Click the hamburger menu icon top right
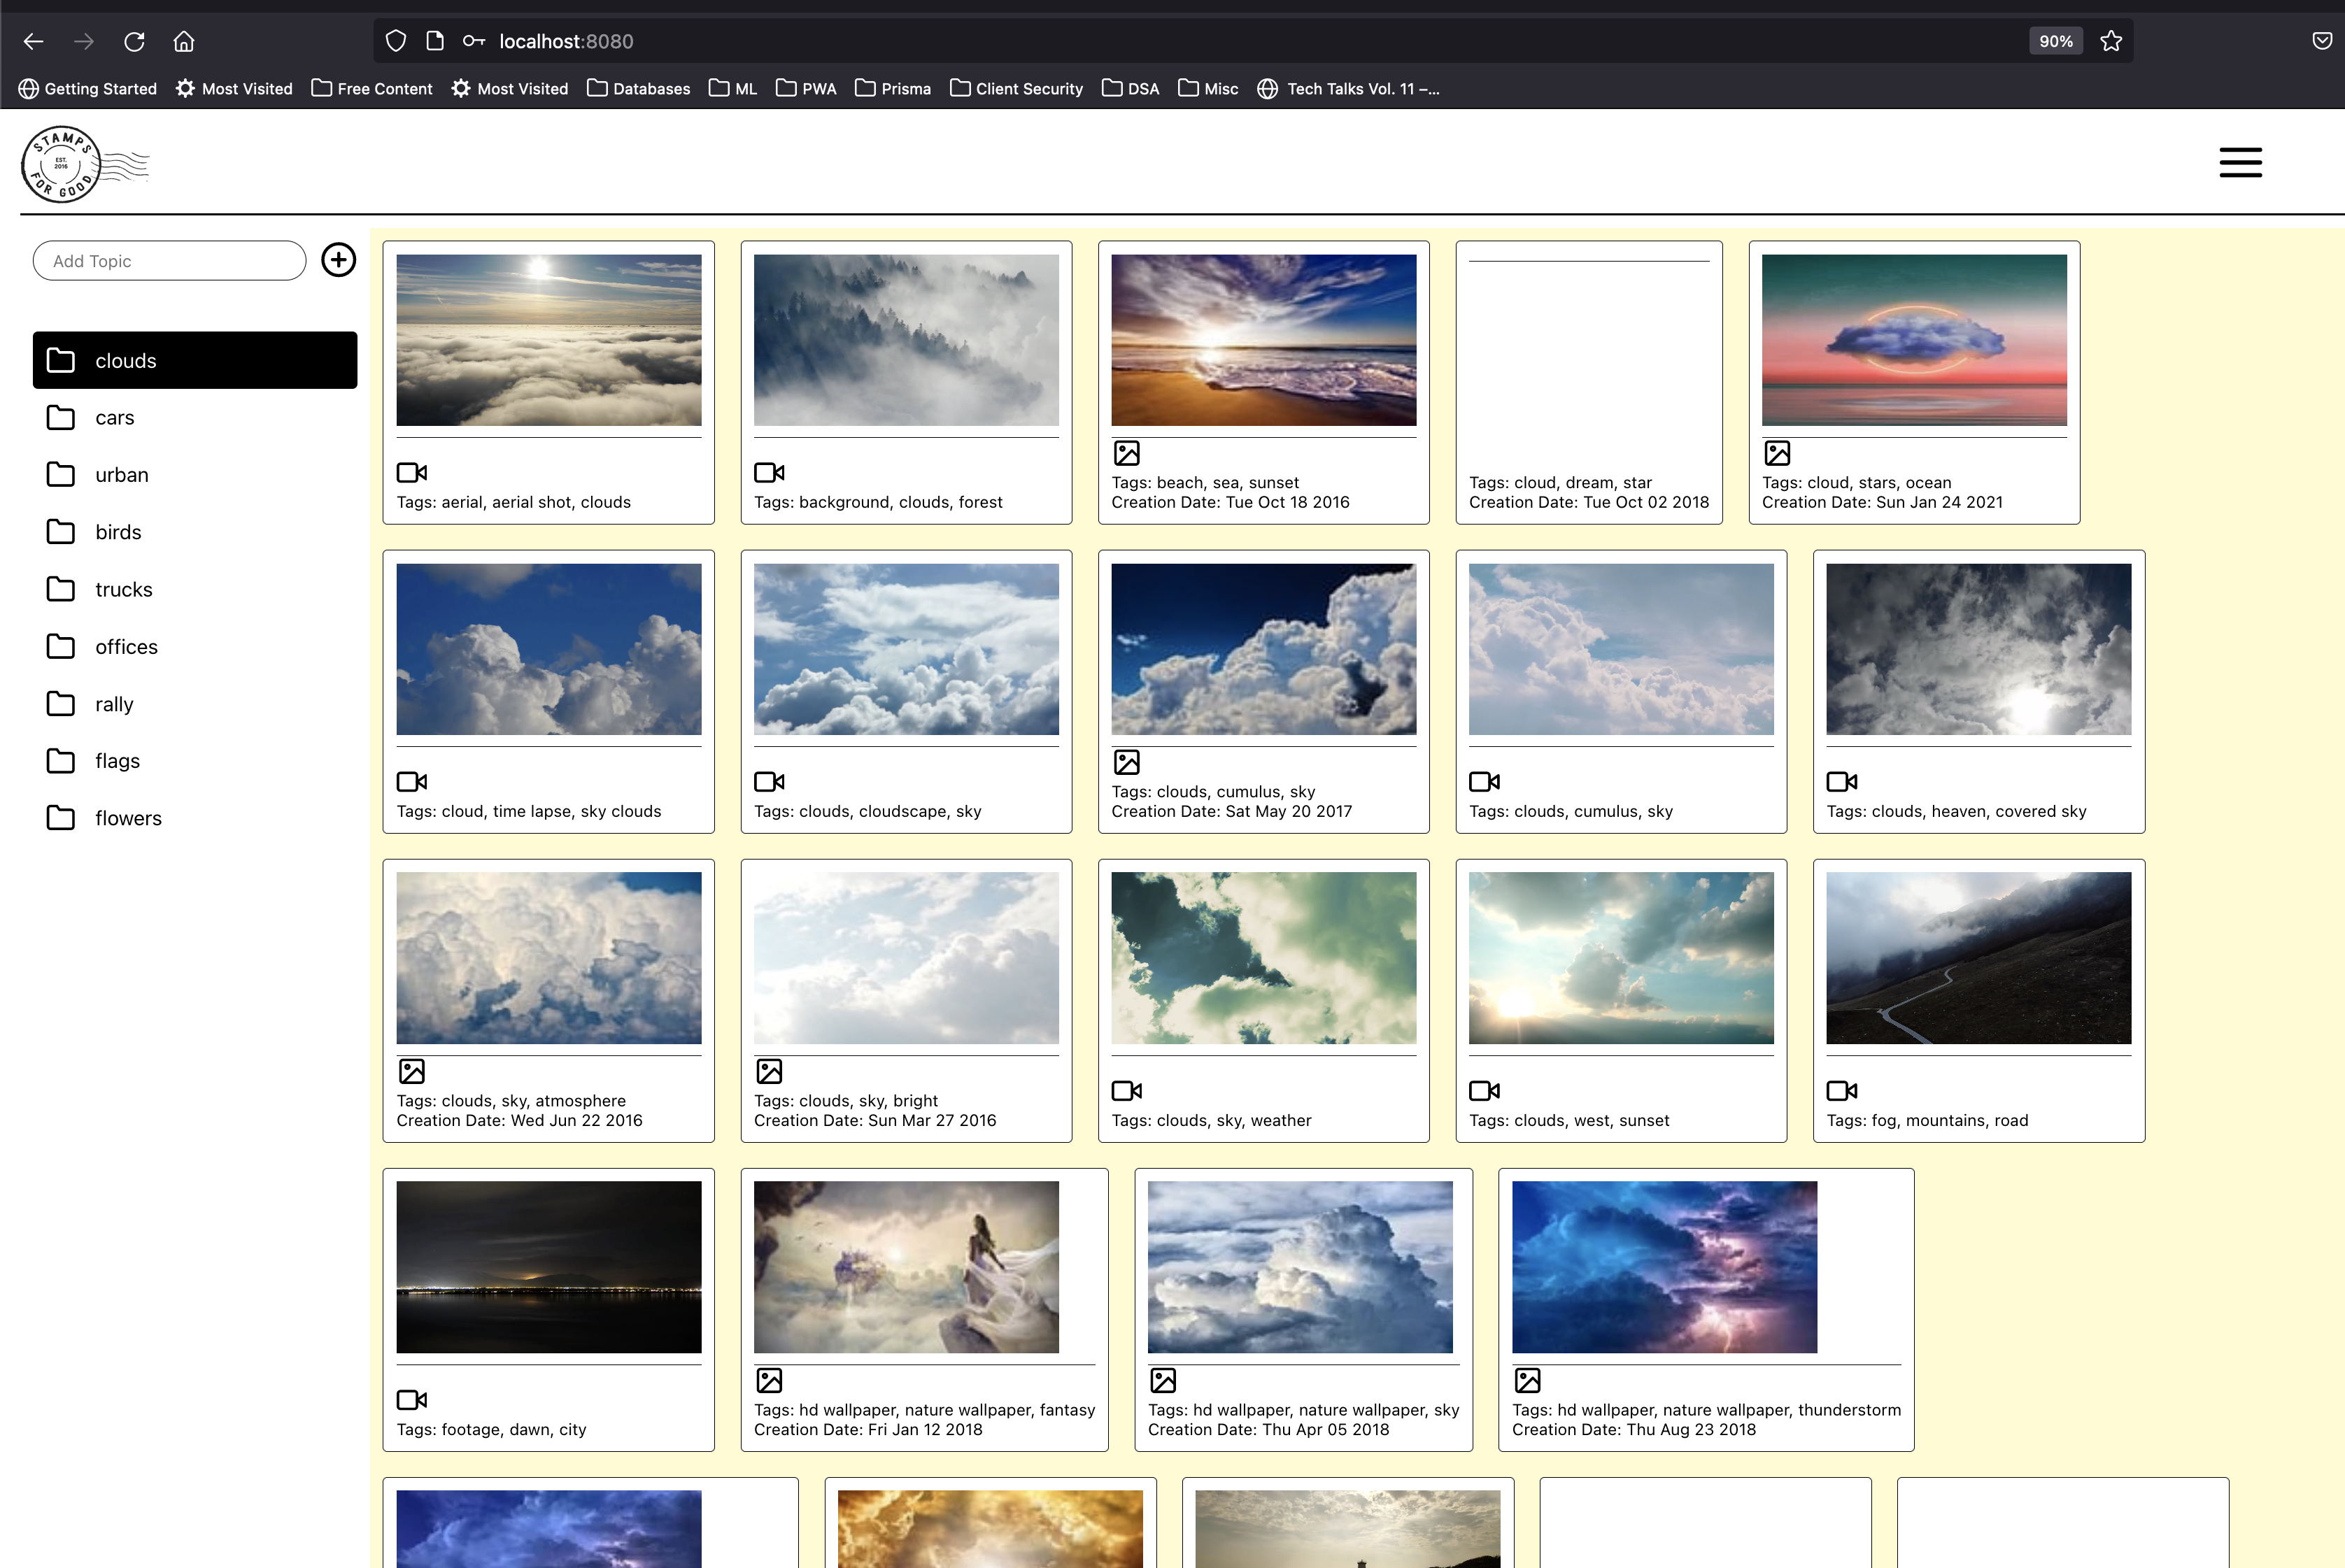The image size is (2345, 1568). pyautogui.click(x=2241, y=161)
